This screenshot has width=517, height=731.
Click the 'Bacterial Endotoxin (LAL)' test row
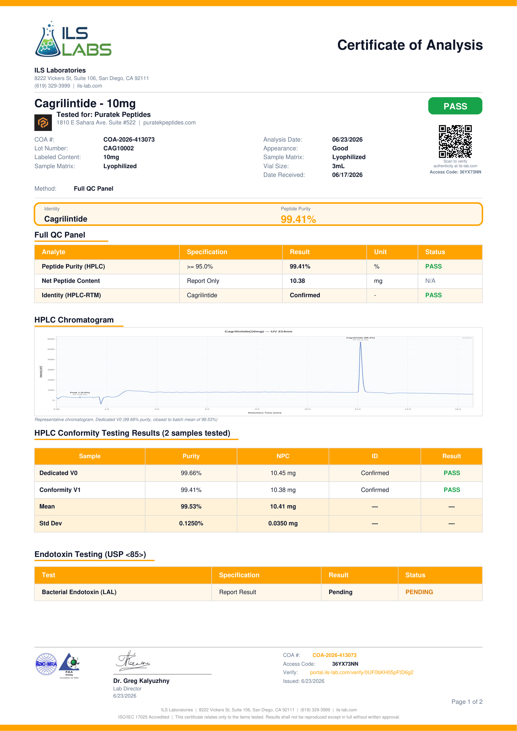pyautogui.click(x=258, y=592)
